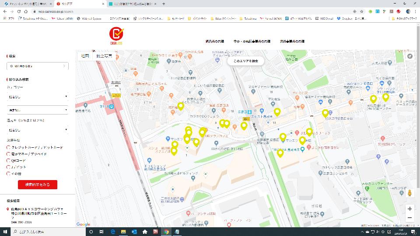Open the Dropbox bookmark

[344, 18]
